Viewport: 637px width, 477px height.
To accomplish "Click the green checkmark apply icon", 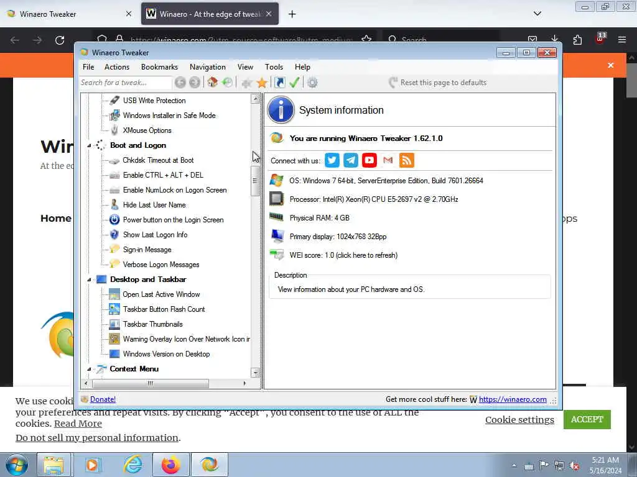I will pyautogui.click(x=294, y=83).
